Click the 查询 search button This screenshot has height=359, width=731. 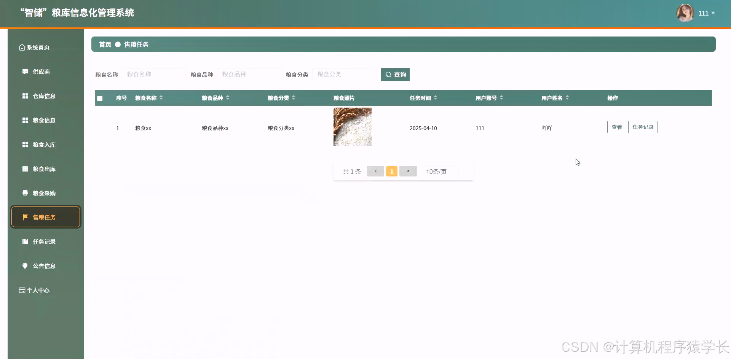(395, 74)
